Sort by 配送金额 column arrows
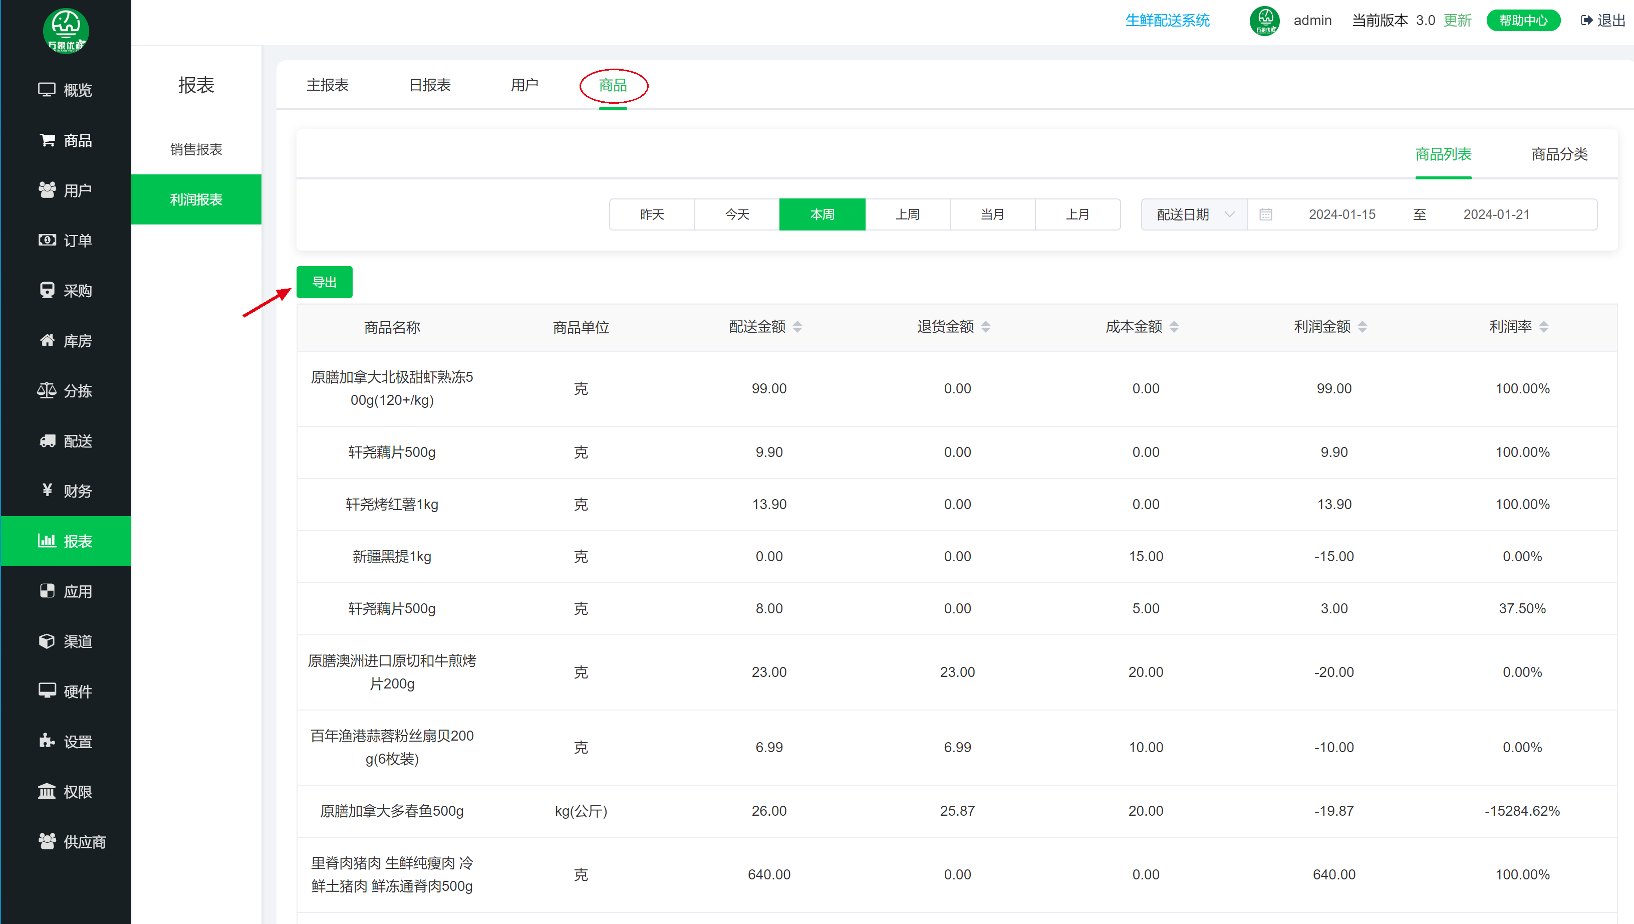The image size is (1634, 924). (797, 327)
